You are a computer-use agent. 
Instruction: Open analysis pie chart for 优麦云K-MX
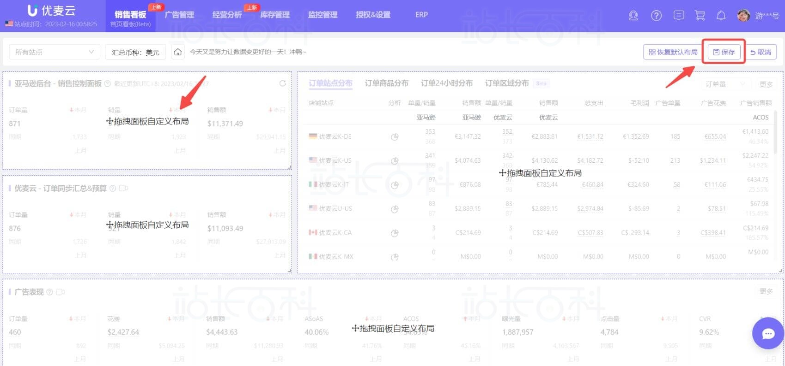[x=395, y=257]
